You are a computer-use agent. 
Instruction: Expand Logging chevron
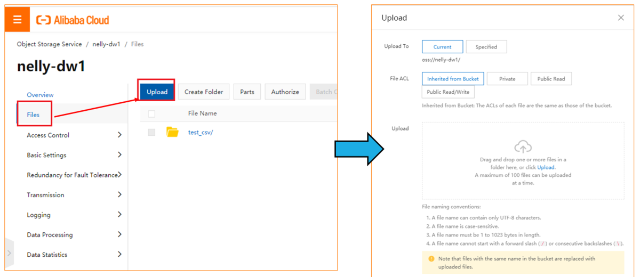pos(119,215)
